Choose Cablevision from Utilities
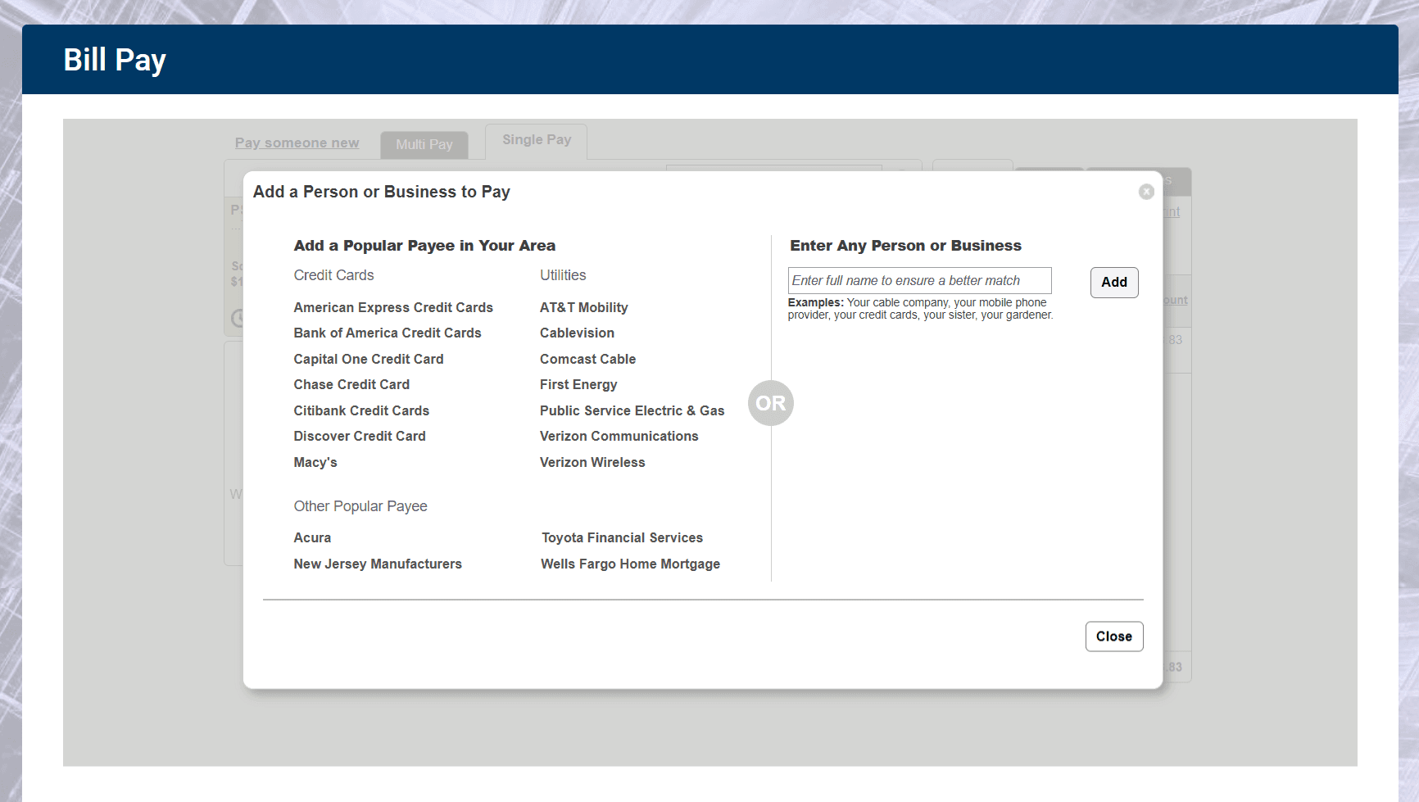The width and height of the screenshot is (1419, 802). coord(577,333)
